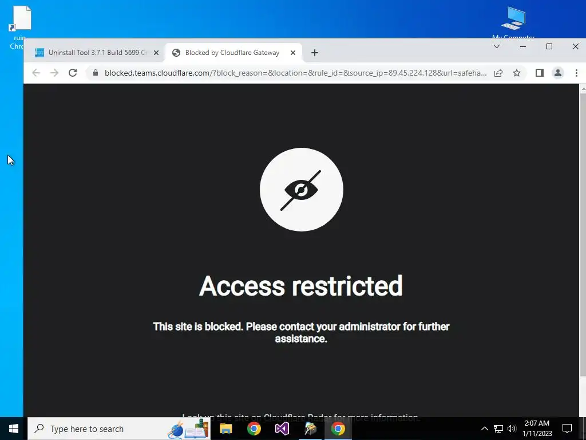Click the address bar URL
Viewport: 586px width, 440px height.
click(296, 73)
